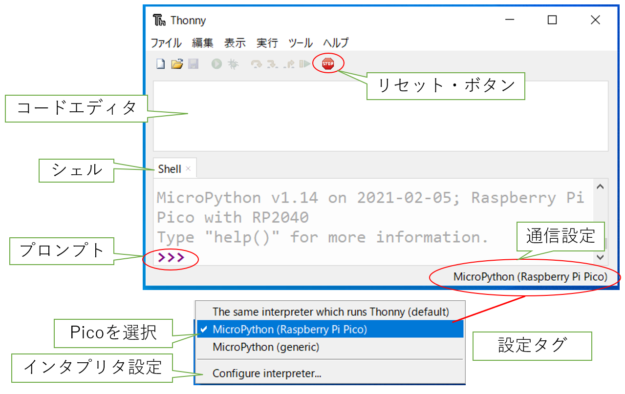Click the Type "help()" for more information line
The image size is (625, 394).
coord(323,237)
